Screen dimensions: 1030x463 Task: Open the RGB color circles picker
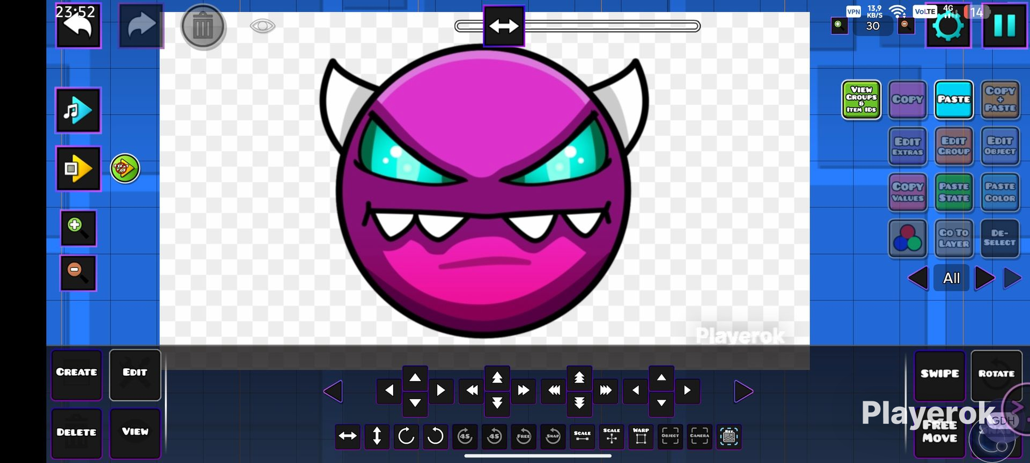tap(907, 238)
